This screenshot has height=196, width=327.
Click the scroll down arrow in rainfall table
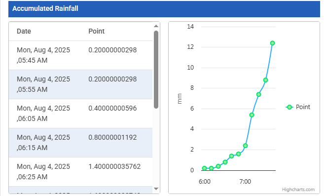[x=156, y=189]
